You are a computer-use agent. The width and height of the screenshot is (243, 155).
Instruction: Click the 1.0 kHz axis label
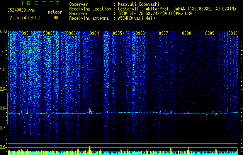[3, 70]
